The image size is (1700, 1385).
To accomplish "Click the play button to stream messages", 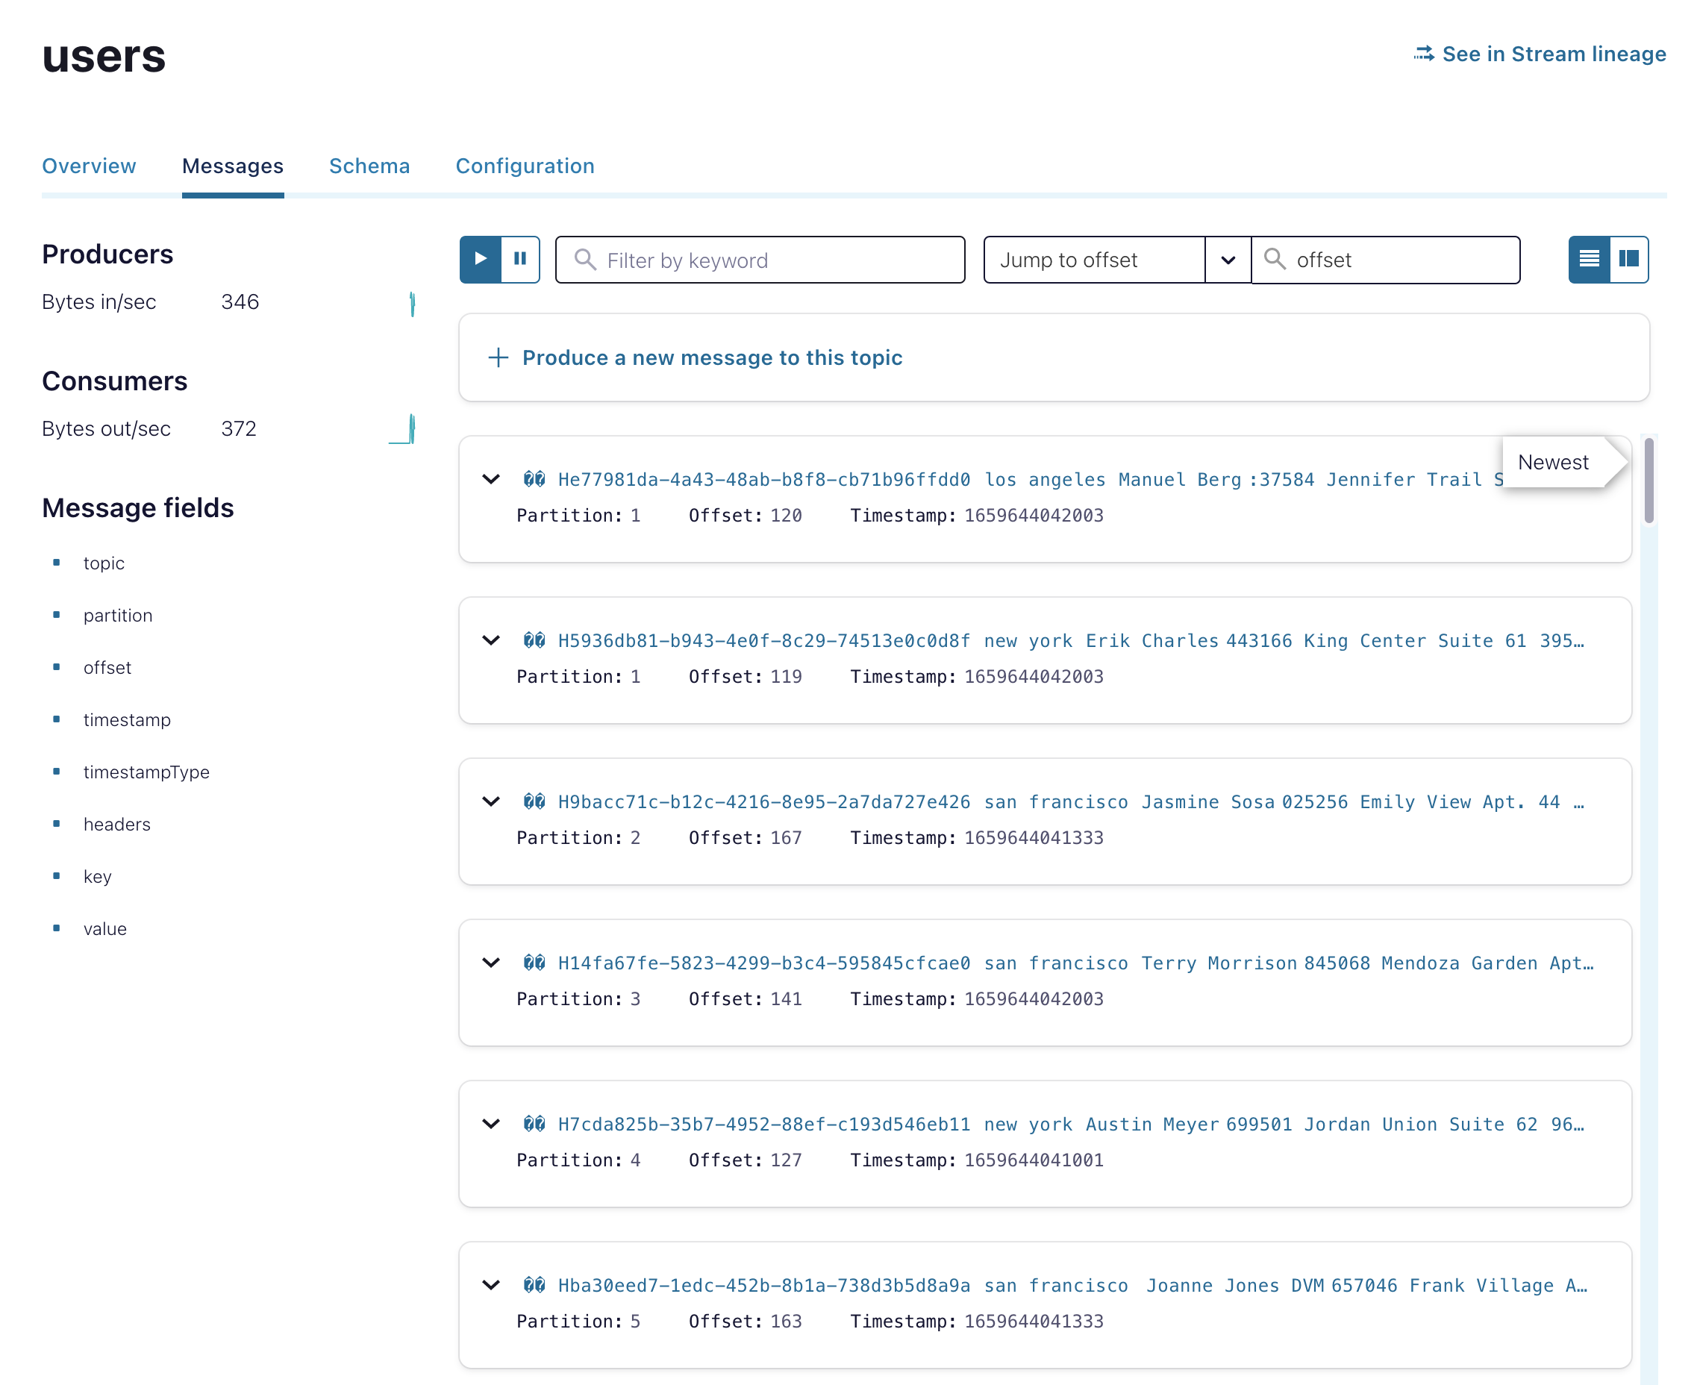I will point(479,259).
